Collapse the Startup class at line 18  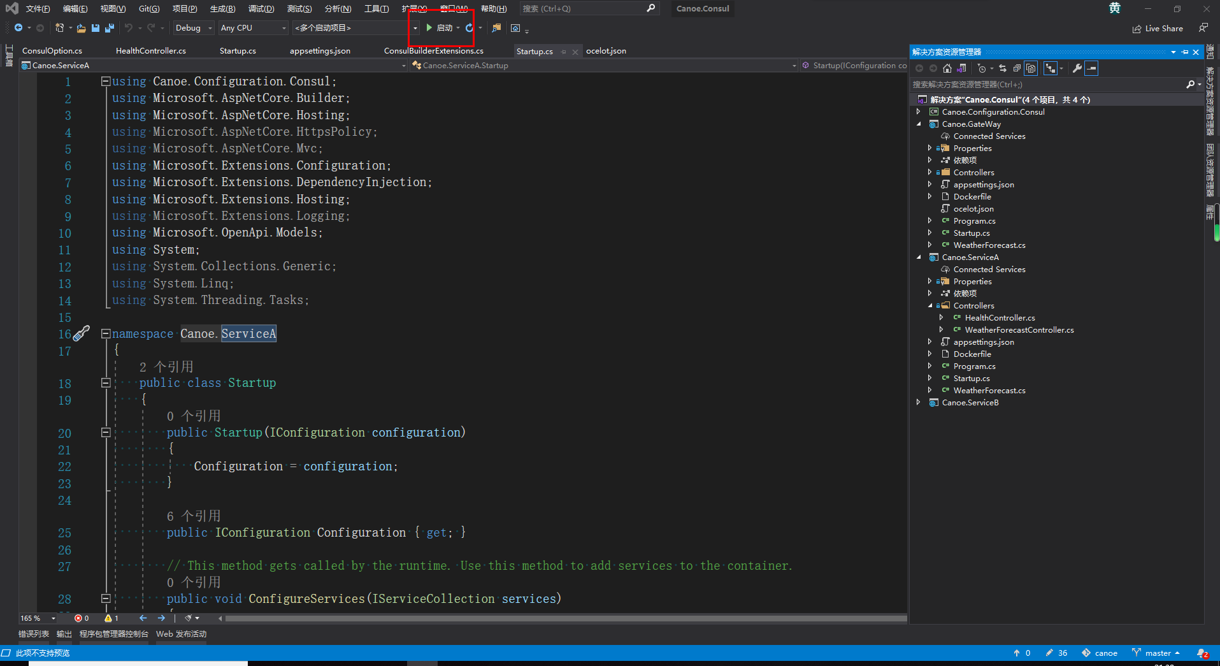click(106, 383)
